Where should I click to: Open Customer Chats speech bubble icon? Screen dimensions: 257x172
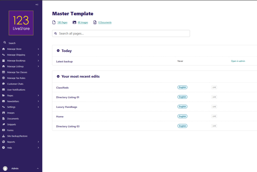pyautogui.click(x=4, y=84)
